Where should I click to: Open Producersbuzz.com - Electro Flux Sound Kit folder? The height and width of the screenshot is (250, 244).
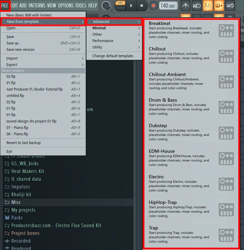(68, 225)
